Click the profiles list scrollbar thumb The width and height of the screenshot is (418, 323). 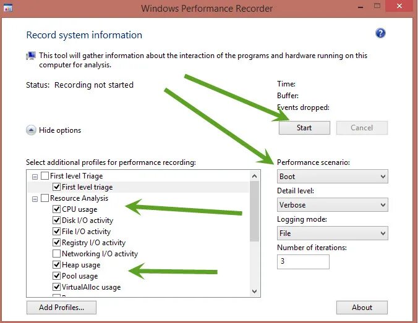click(x=254, y=211)
